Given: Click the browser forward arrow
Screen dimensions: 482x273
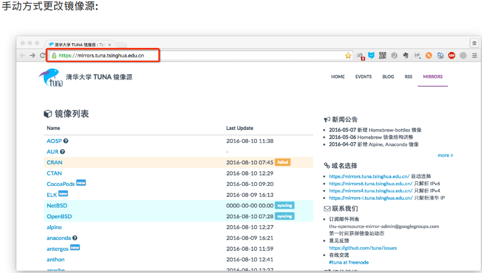Looking at the screenshot, I should pos(32,56).
